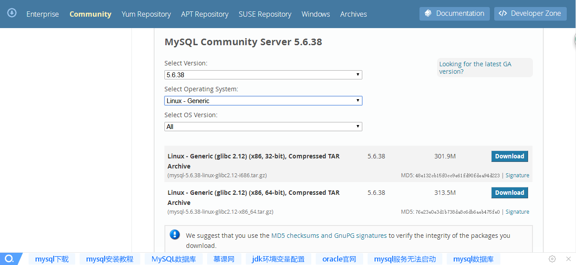Image resolution: width=576 pixels, height=265 pixels.
Task: Go to the APT Repository tab
Action: tap(204, 14)
